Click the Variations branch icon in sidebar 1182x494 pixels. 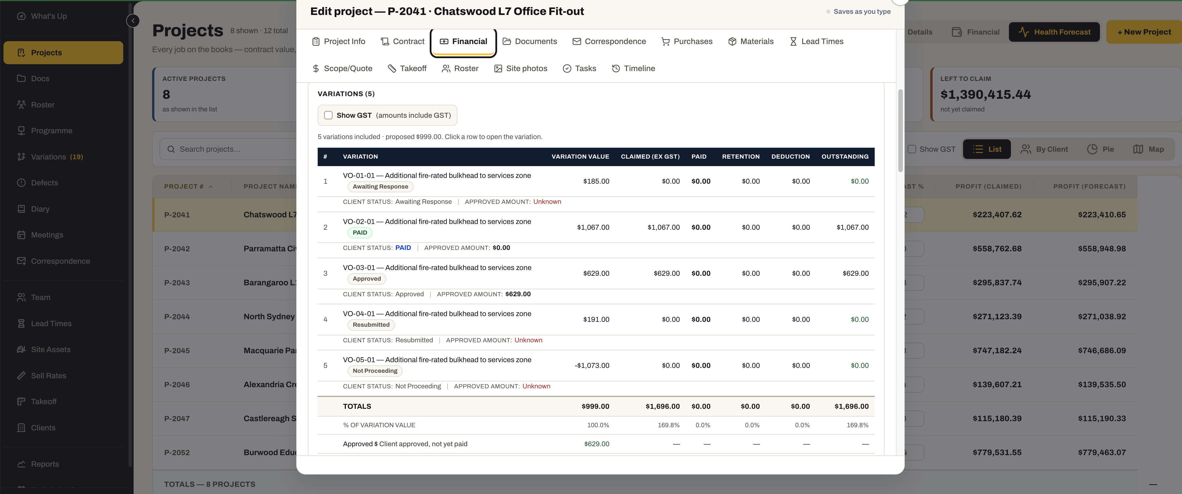click(21, 157)
